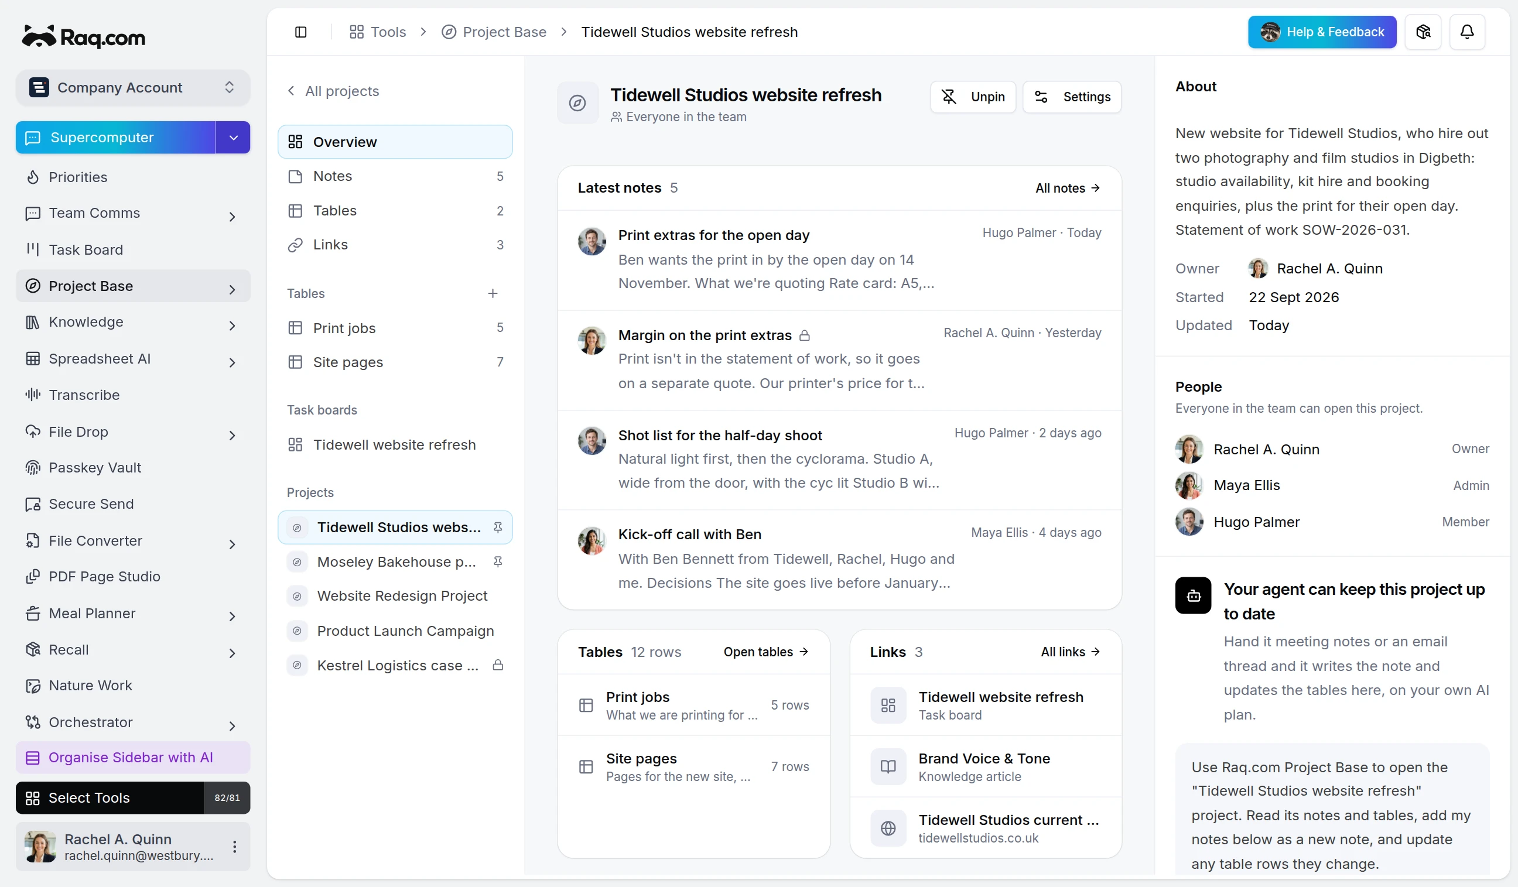Click the lock icon on Kestrel Logistics project

498,666
